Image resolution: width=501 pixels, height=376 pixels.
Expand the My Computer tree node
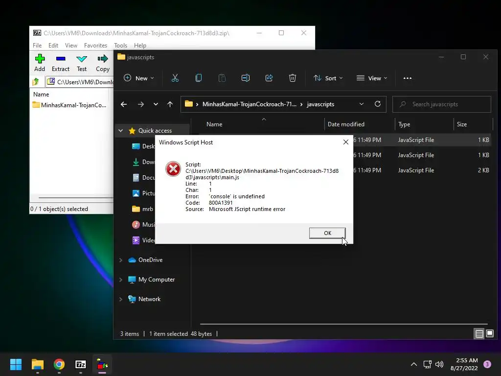[x=121, y=280]
